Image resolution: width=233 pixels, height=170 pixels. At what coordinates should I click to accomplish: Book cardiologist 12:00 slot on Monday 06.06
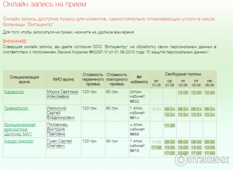(209, 93)
